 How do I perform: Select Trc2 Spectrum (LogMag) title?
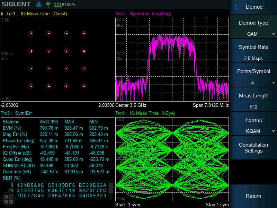tap(143, 14)
